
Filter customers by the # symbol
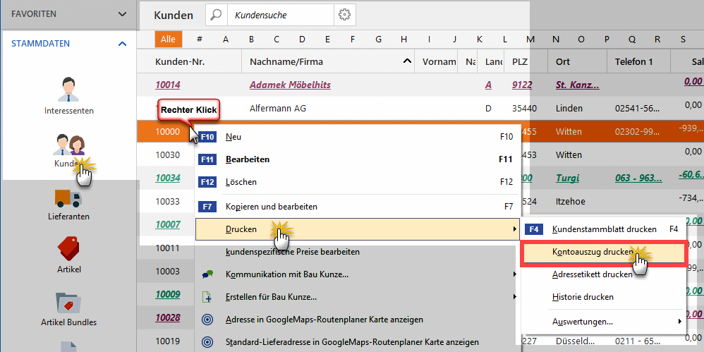point(200,39)
